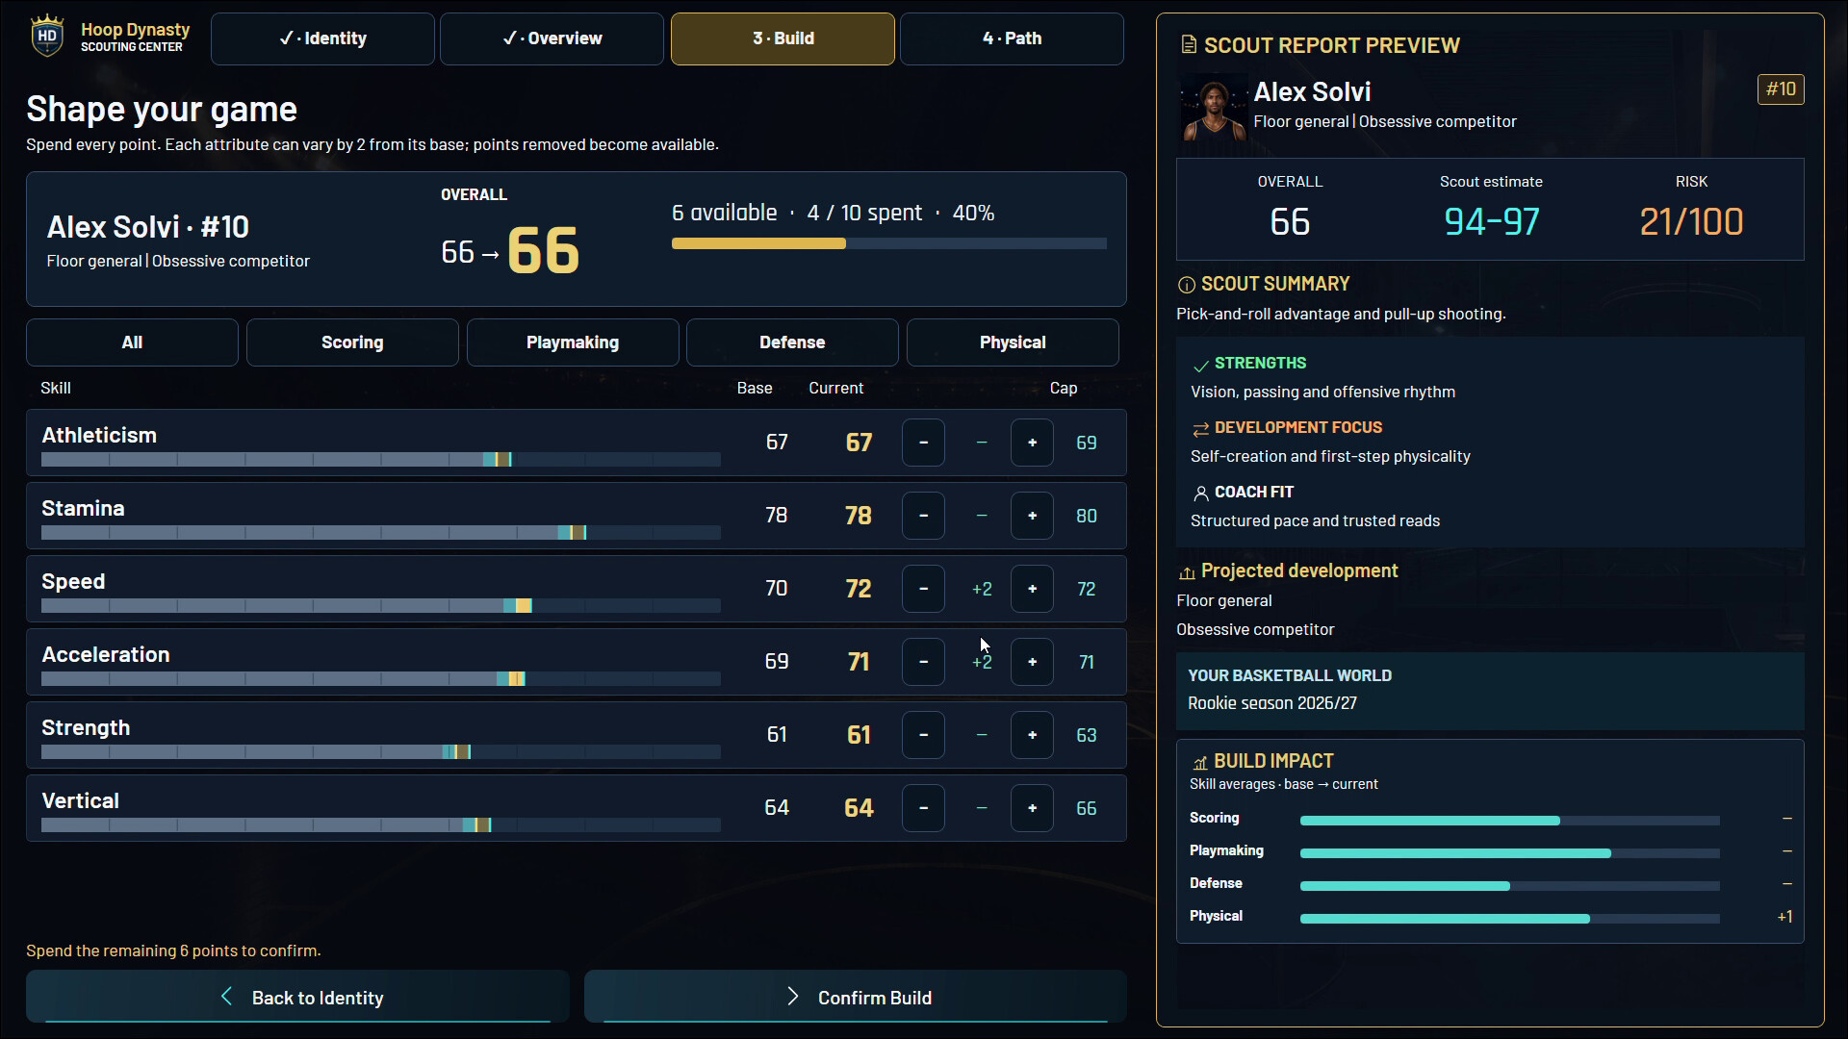Image resolution: width=1848 pixels, height=1039 pixels.
Task: Remove a point from Acceleration
Action: (923, 662)
